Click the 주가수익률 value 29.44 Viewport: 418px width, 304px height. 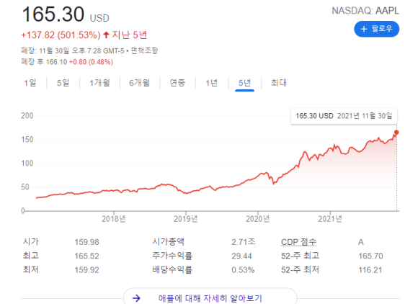241,256
